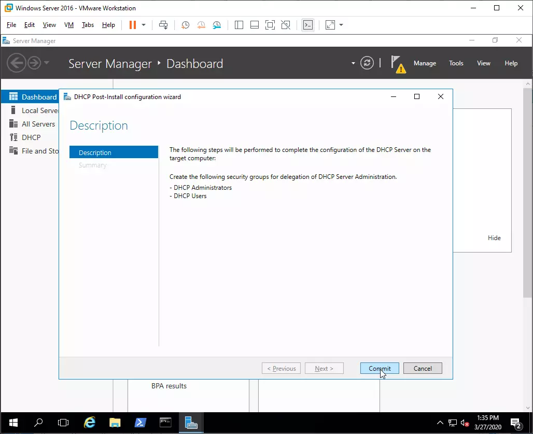The width and height of the screenshot is (533, 434).
Task: Select All Servers in the sidebar
Action: coord(30,124)
